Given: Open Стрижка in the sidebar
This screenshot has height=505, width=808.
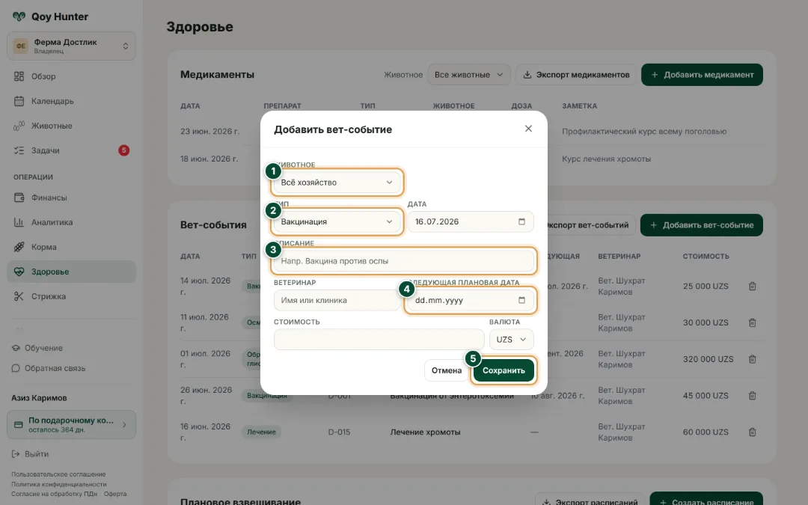Looking at the screenshot, I should [71, 296].
